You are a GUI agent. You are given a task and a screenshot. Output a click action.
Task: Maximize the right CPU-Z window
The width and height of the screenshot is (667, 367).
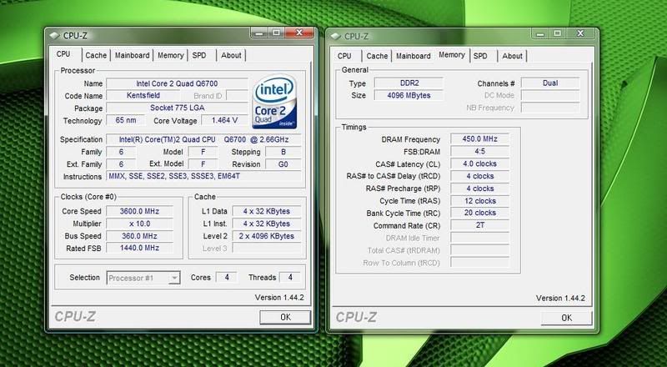pos(557,33)
